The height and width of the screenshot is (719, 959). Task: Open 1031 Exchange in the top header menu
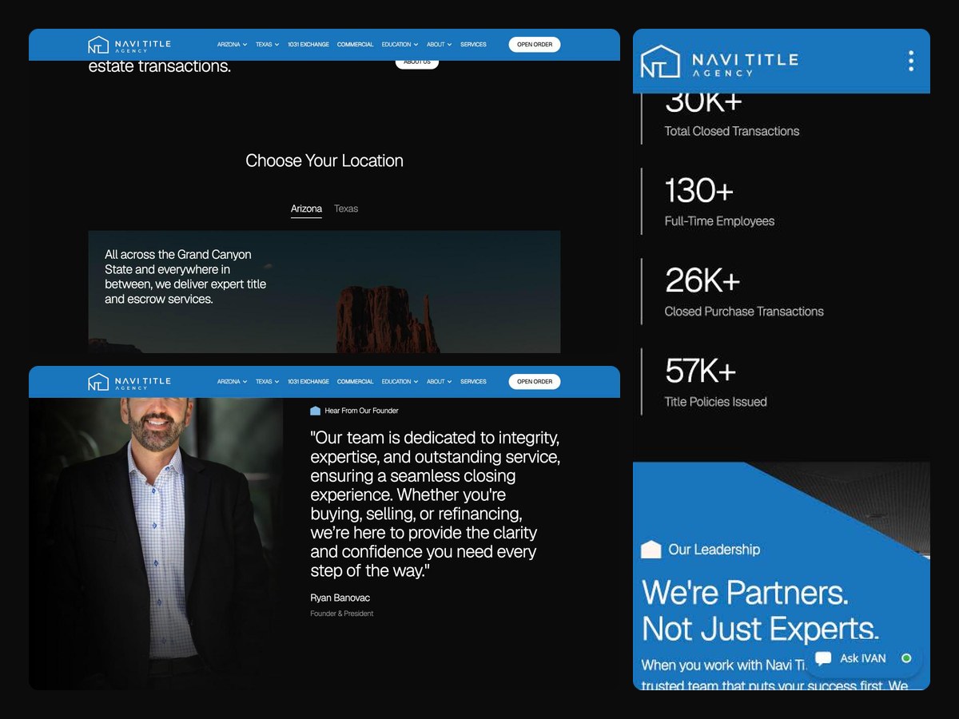(308, 45)
